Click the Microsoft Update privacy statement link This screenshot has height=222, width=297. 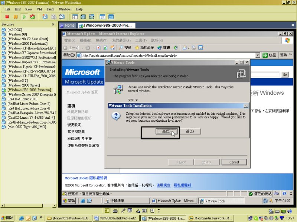(x=86, y=178)
